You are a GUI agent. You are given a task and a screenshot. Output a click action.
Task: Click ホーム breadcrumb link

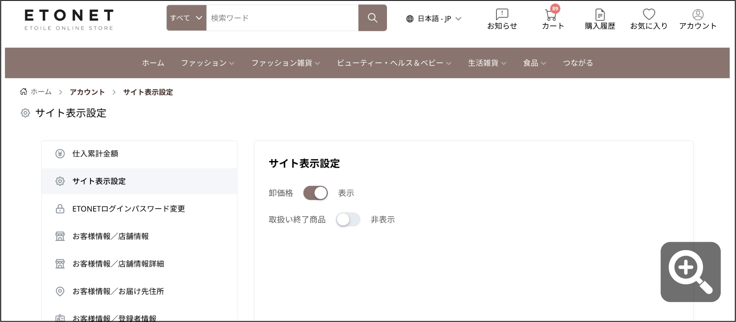(x=41, y=92)
